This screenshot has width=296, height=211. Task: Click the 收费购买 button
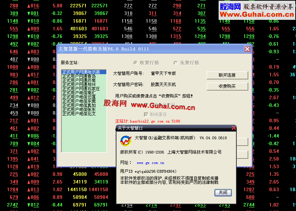pyautogui.click(x=227, y=86)
